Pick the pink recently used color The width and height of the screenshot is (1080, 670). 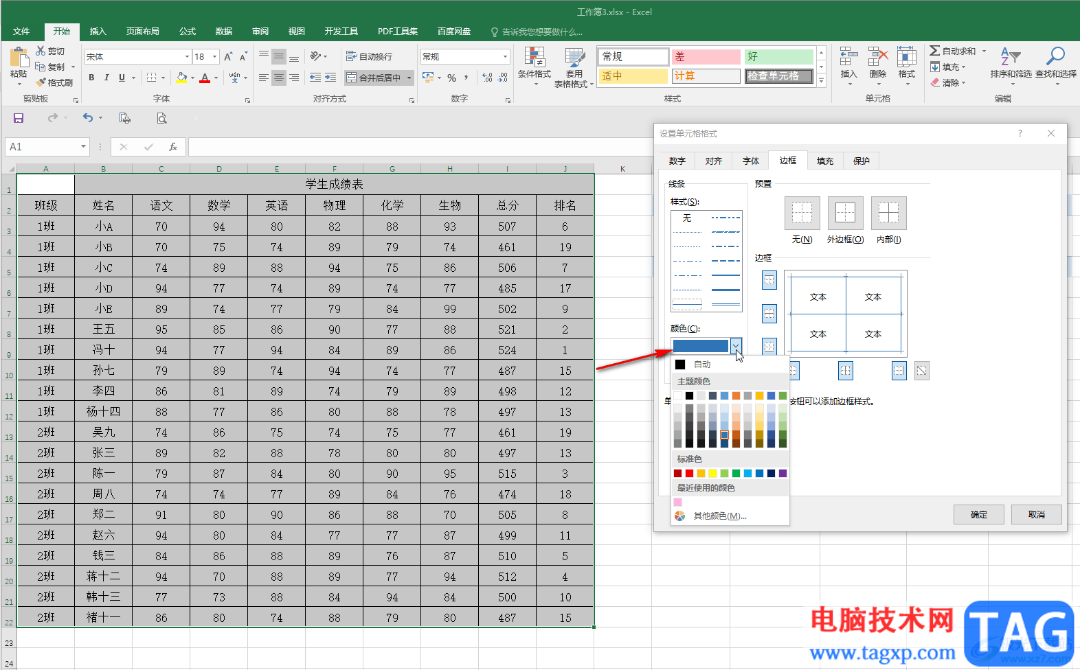click(678, 502)
